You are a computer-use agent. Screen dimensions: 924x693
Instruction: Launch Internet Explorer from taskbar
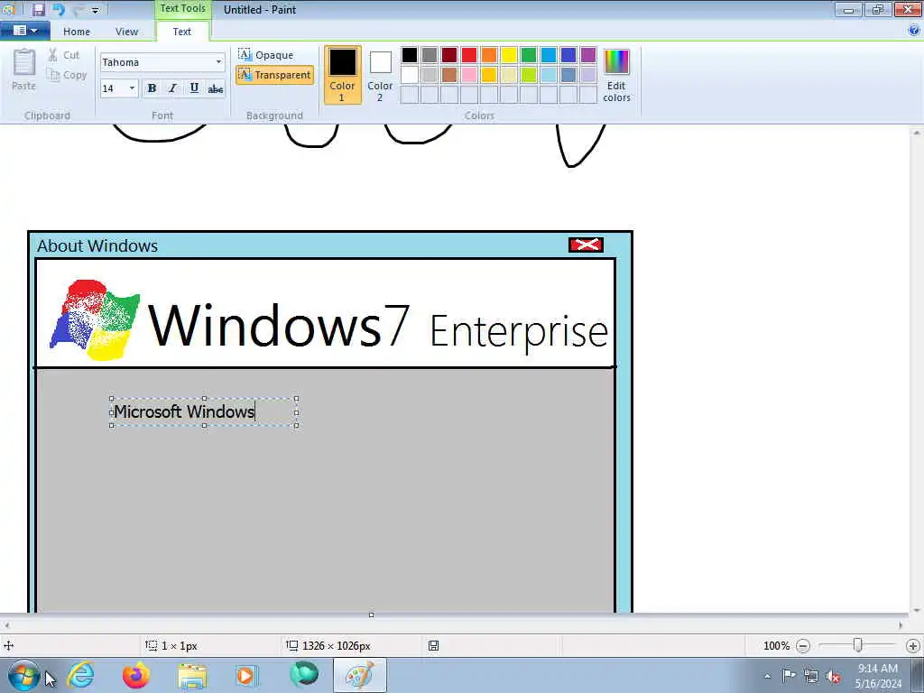tap(81, 675)
